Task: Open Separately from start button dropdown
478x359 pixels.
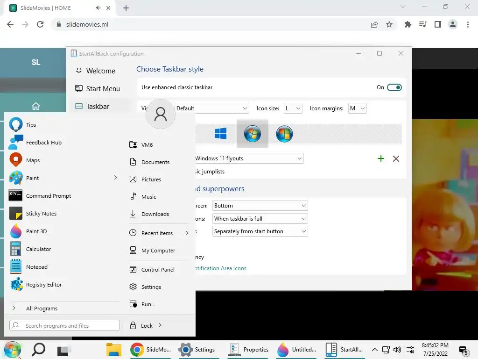Action: point(260,231)
